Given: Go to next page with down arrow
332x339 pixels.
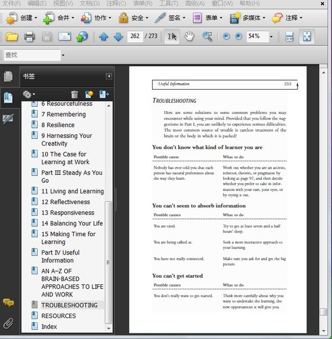Looking at the screenshot, I should tap(118, 37).
